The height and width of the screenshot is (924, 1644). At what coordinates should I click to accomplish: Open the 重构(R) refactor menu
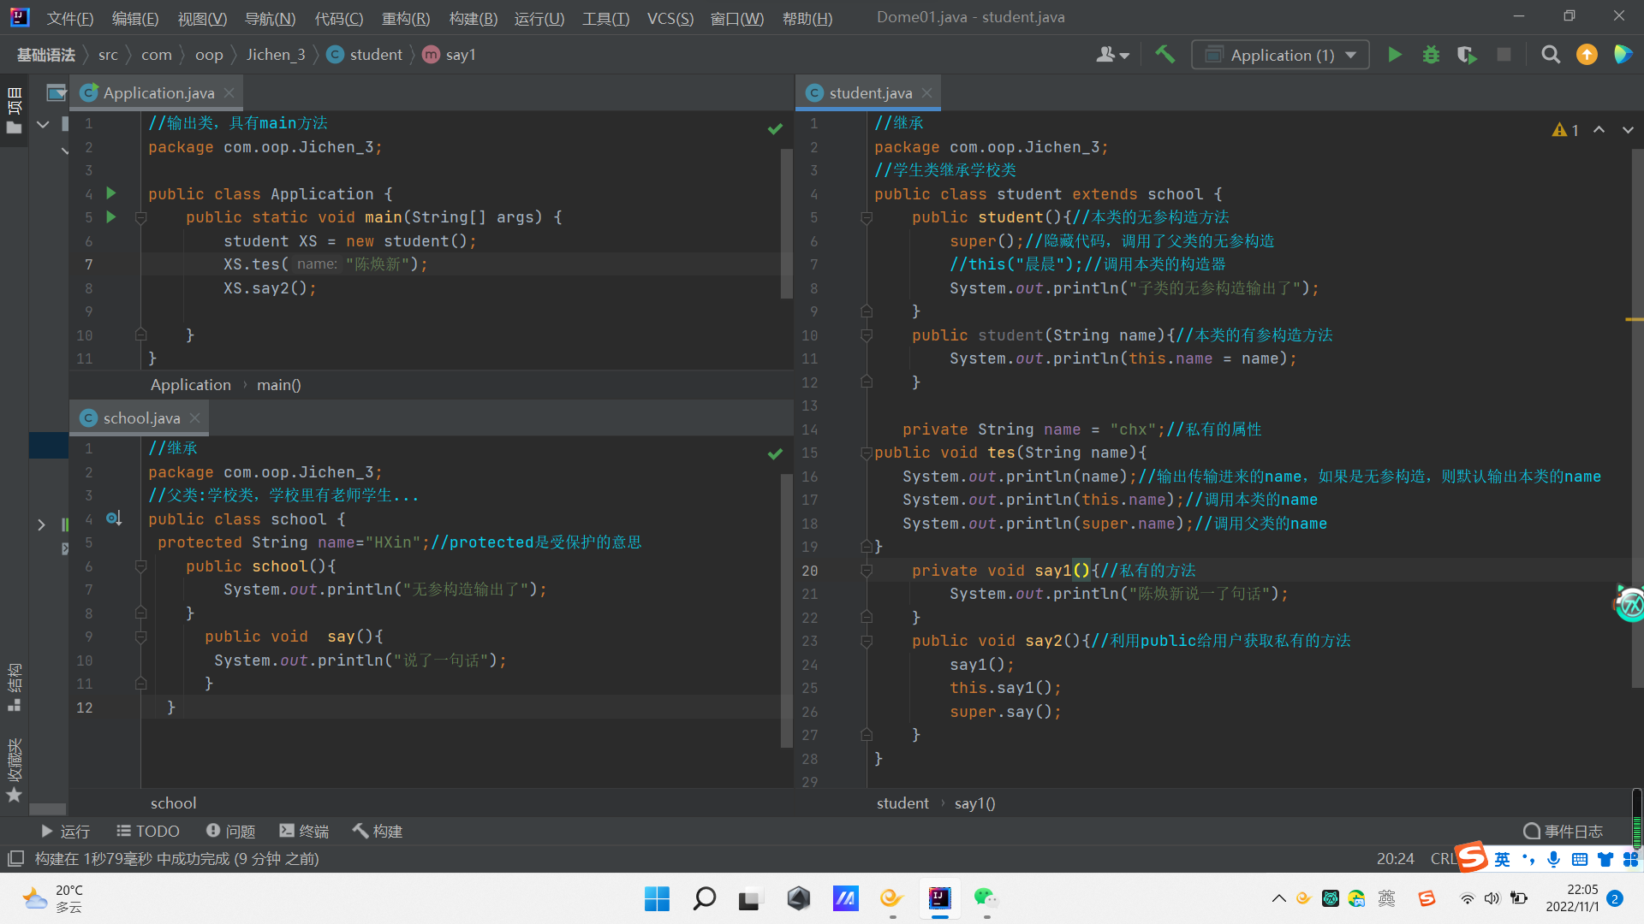405,18
